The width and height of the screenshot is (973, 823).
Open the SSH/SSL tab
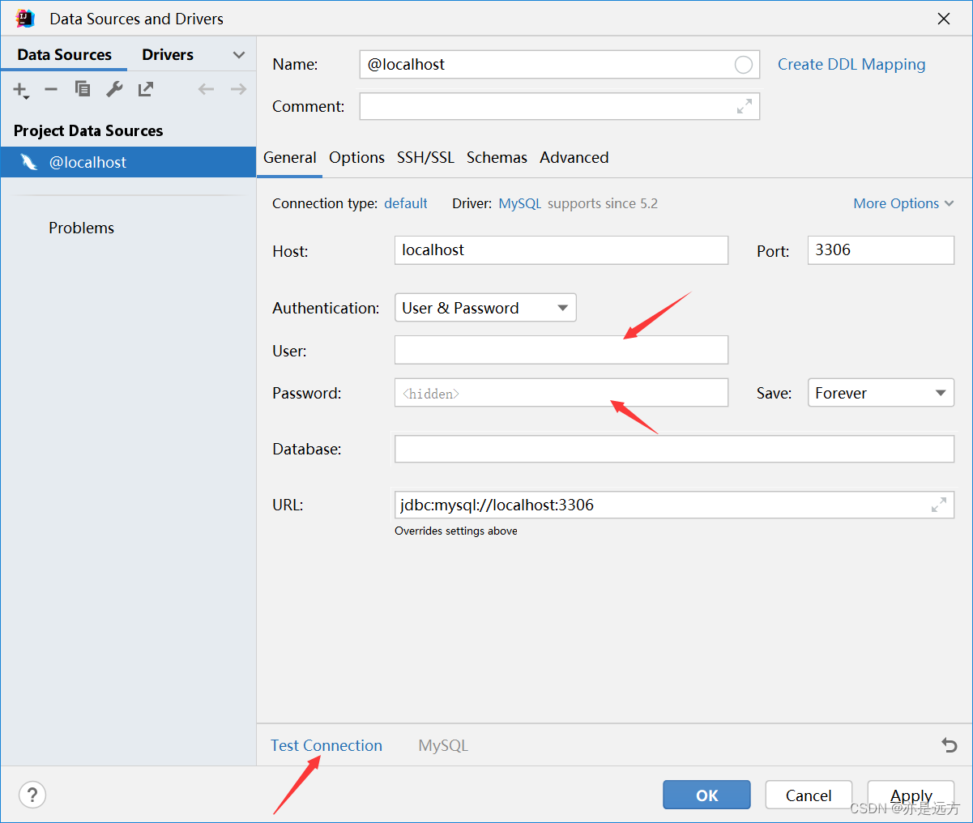pyautogui.click(x=425, y=157)
